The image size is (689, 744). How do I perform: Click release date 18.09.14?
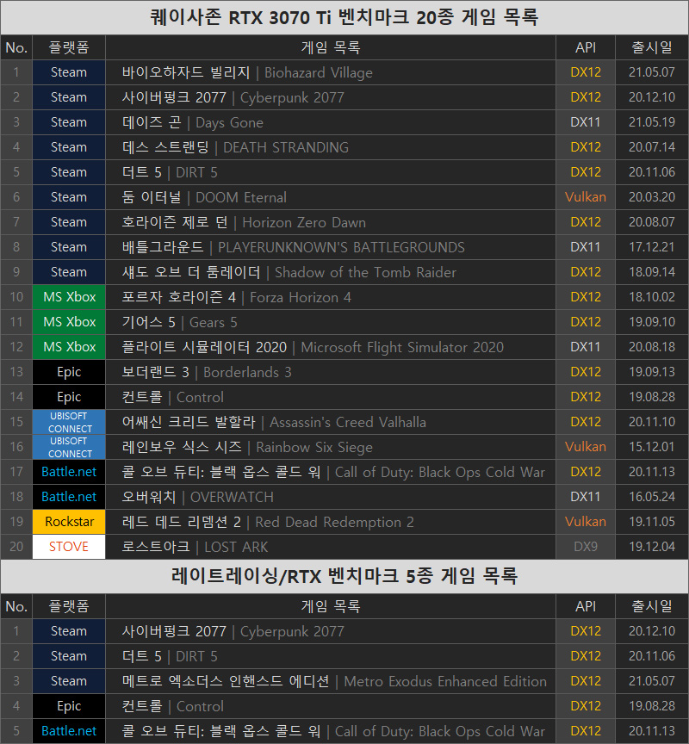[x=652, y=272]
